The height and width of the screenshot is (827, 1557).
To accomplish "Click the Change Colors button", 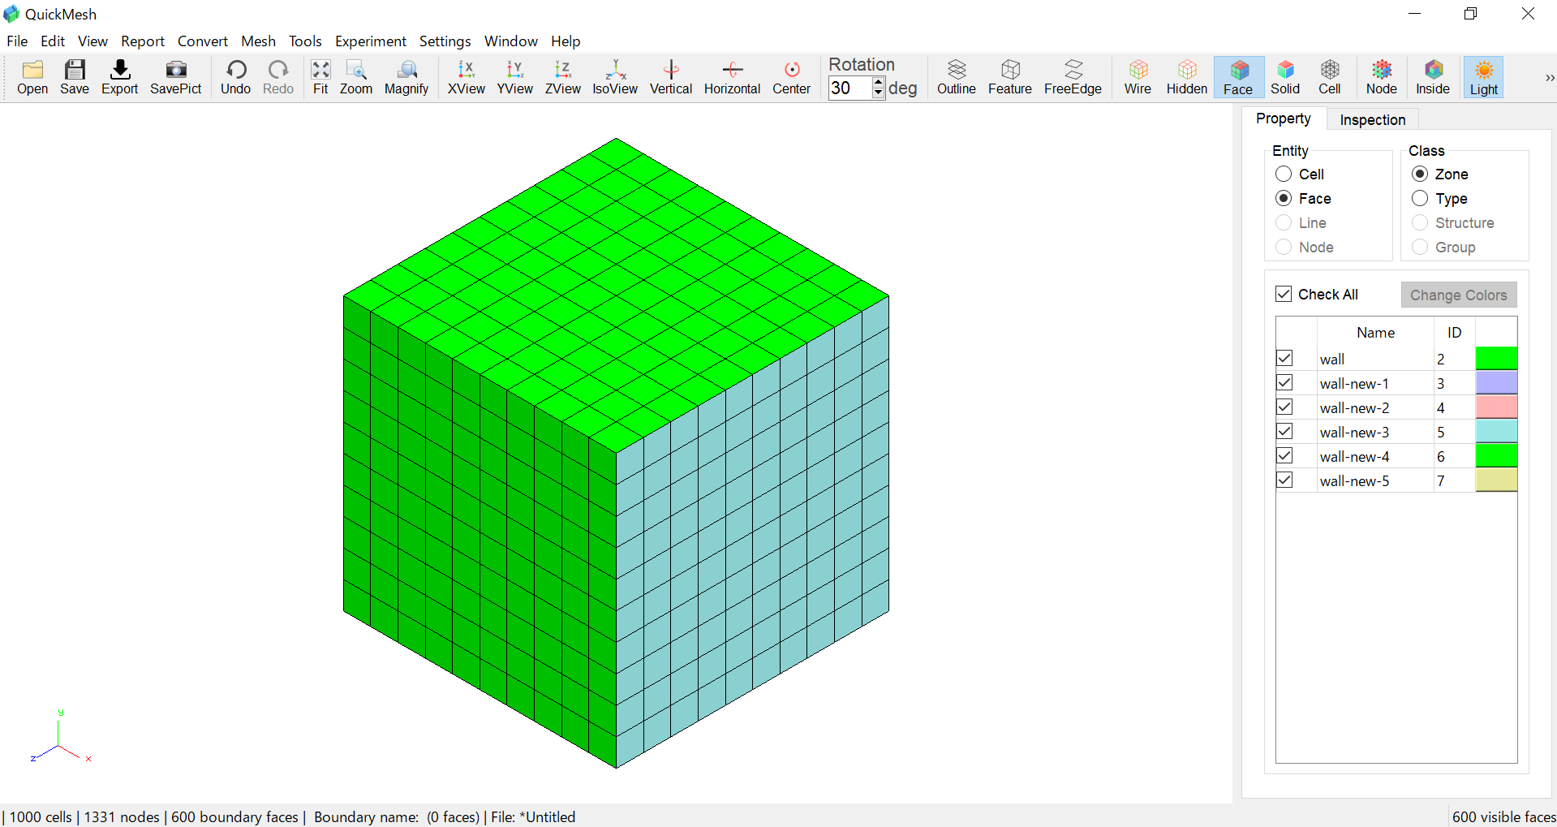I will click(1459, 295).
